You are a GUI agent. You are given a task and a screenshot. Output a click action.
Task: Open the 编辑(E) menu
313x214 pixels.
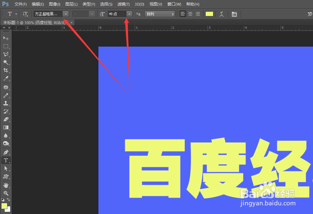click(38, 4)
